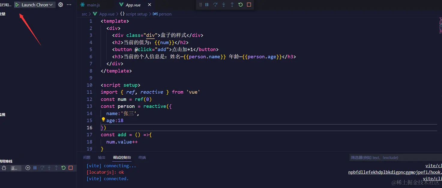Step into from the call stack toolbar

[x=49, y=168]
